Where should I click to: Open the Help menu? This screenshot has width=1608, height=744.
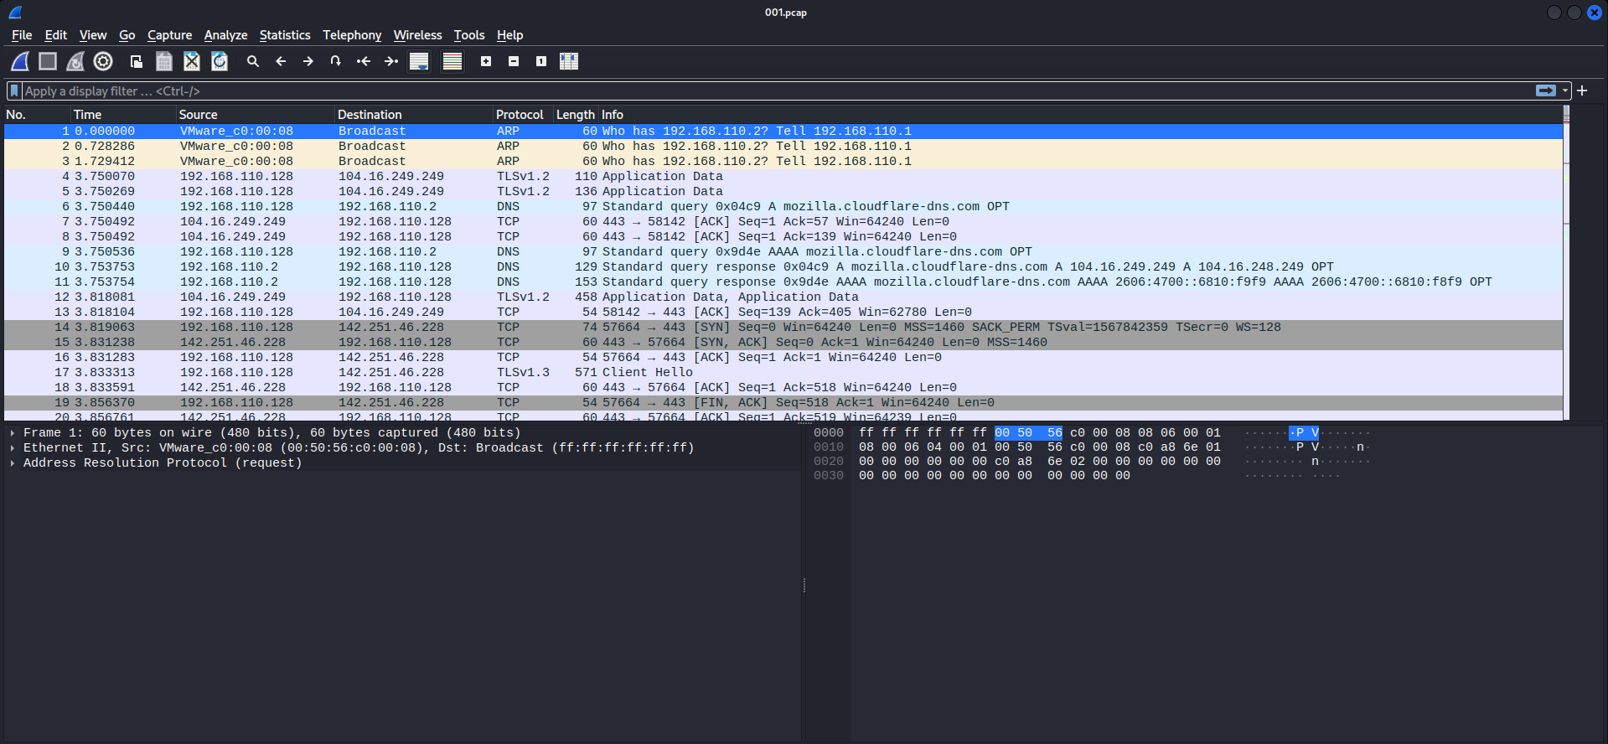coord(509,35)
